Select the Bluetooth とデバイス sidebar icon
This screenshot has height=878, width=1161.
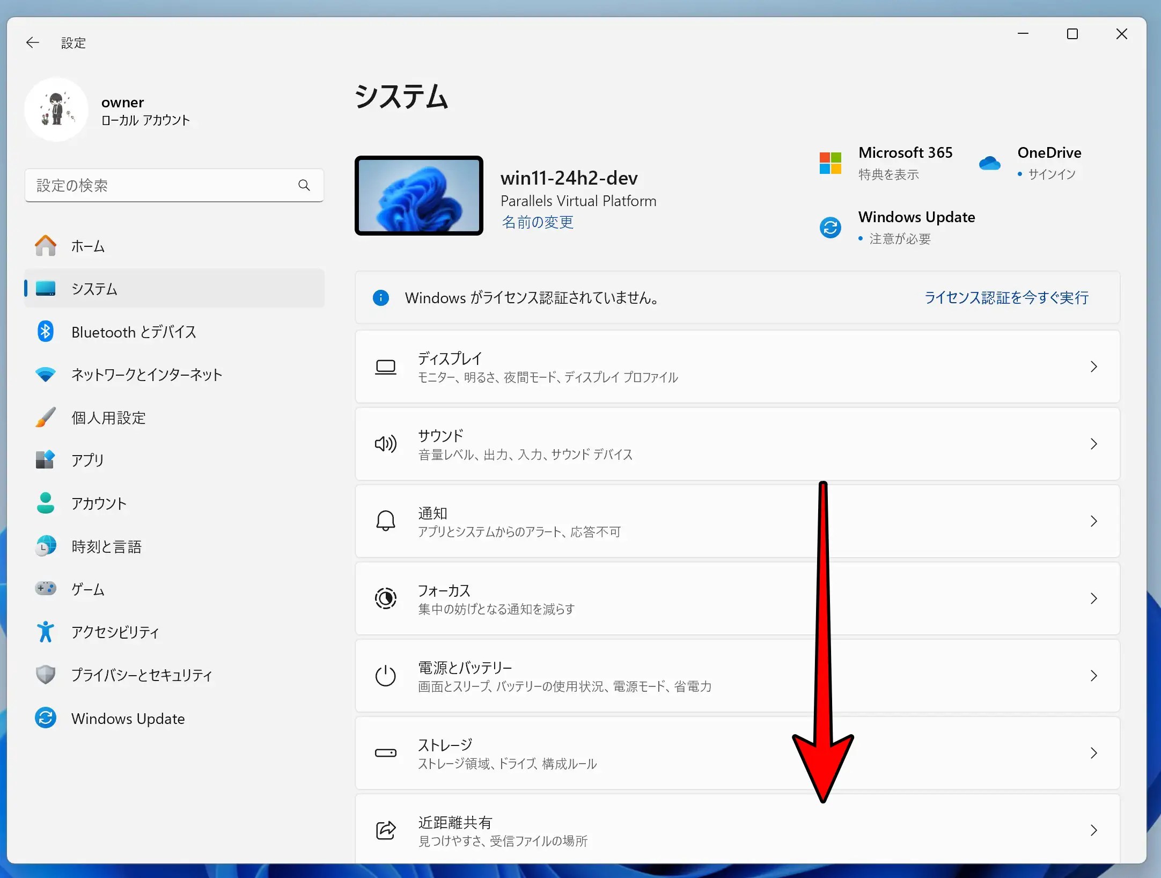46,332
